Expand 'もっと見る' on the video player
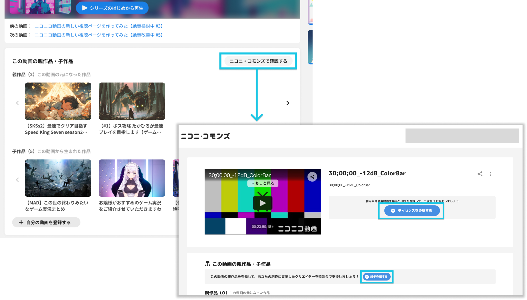 point(263,183)
